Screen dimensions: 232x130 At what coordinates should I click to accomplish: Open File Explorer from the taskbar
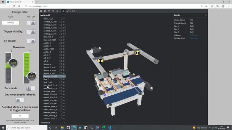(62, 127)
